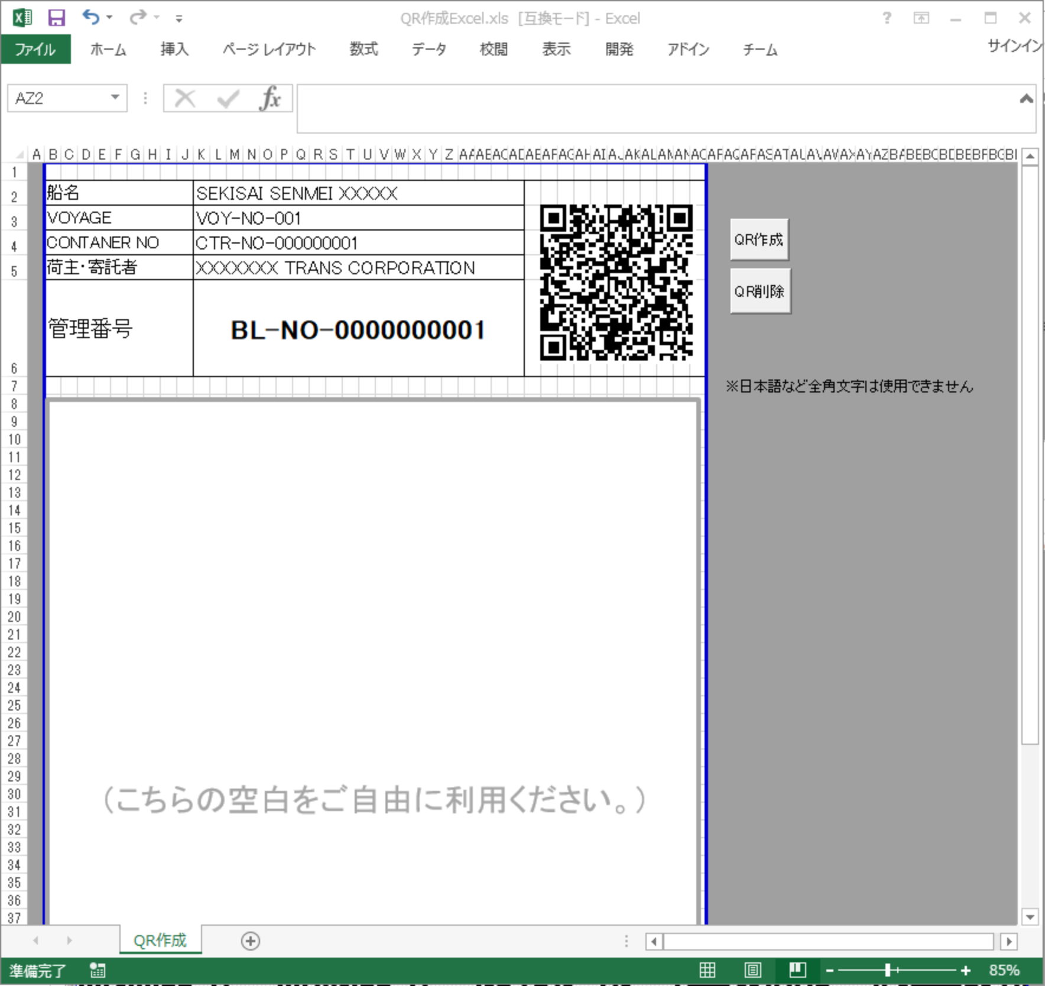Click the macro recording status icon

(x=98, y=971)
